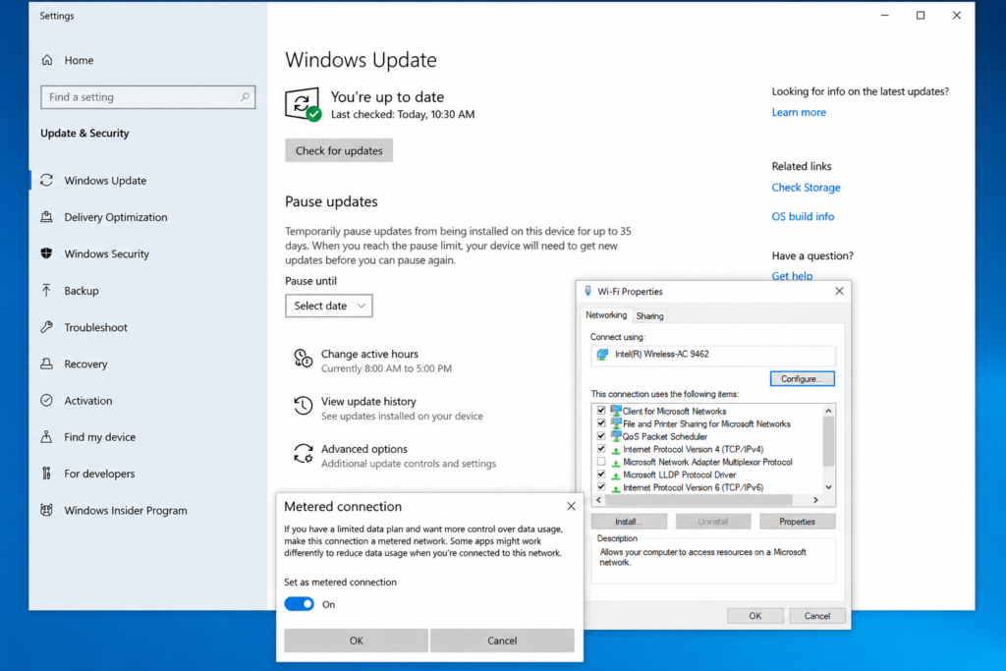Click the horizontal scrollbar thumb in items list
This screenshot has width=1006, height=671.
(x=699, y=500)
